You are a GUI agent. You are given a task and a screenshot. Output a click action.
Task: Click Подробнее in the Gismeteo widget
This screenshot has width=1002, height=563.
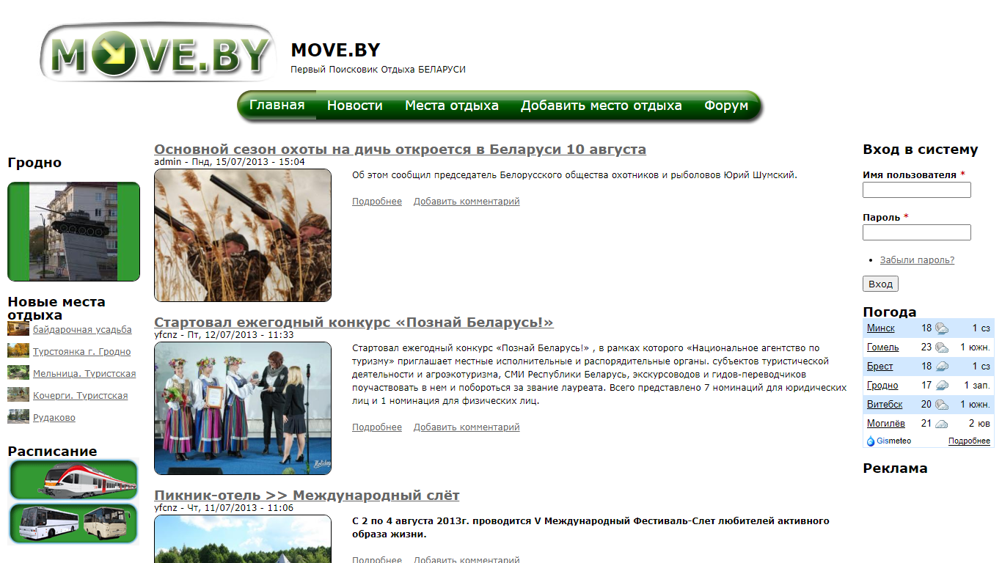[x=969, y=441]
